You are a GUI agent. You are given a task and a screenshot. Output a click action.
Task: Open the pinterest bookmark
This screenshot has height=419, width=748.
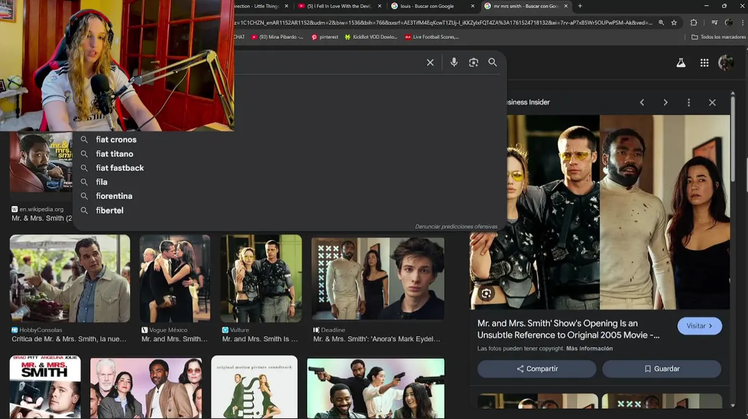[x=325, y=37]
